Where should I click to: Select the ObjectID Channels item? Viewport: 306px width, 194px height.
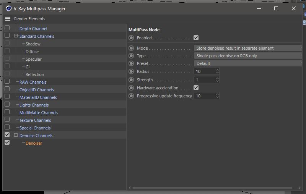(36, 90)
